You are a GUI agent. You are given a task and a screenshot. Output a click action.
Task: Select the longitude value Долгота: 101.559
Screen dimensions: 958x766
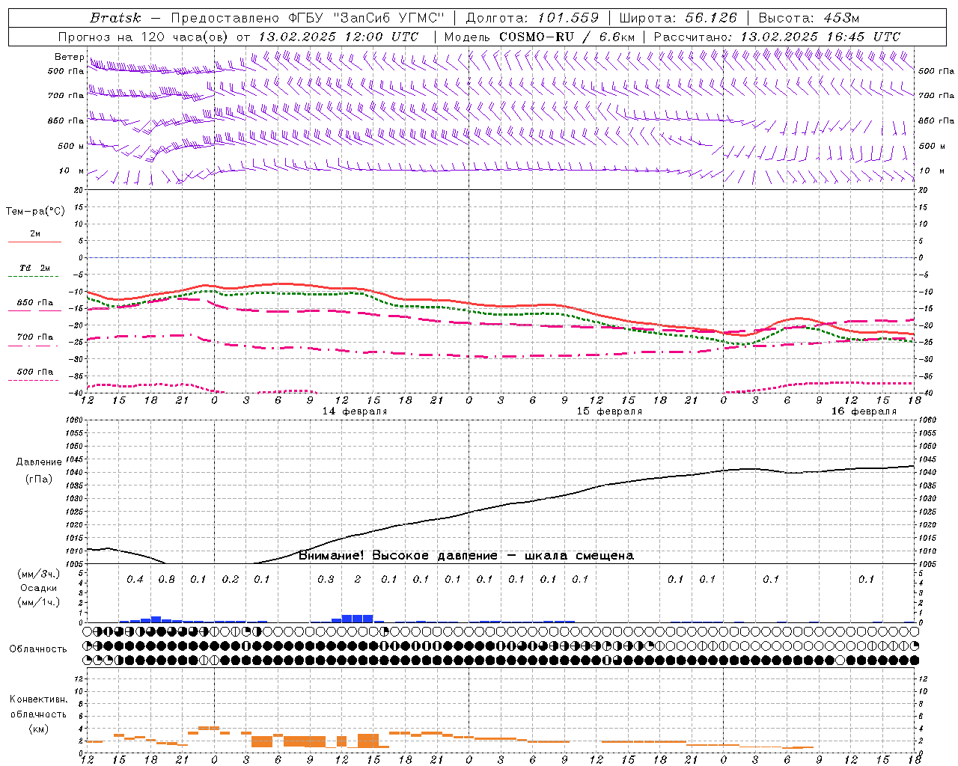(532, 18)
